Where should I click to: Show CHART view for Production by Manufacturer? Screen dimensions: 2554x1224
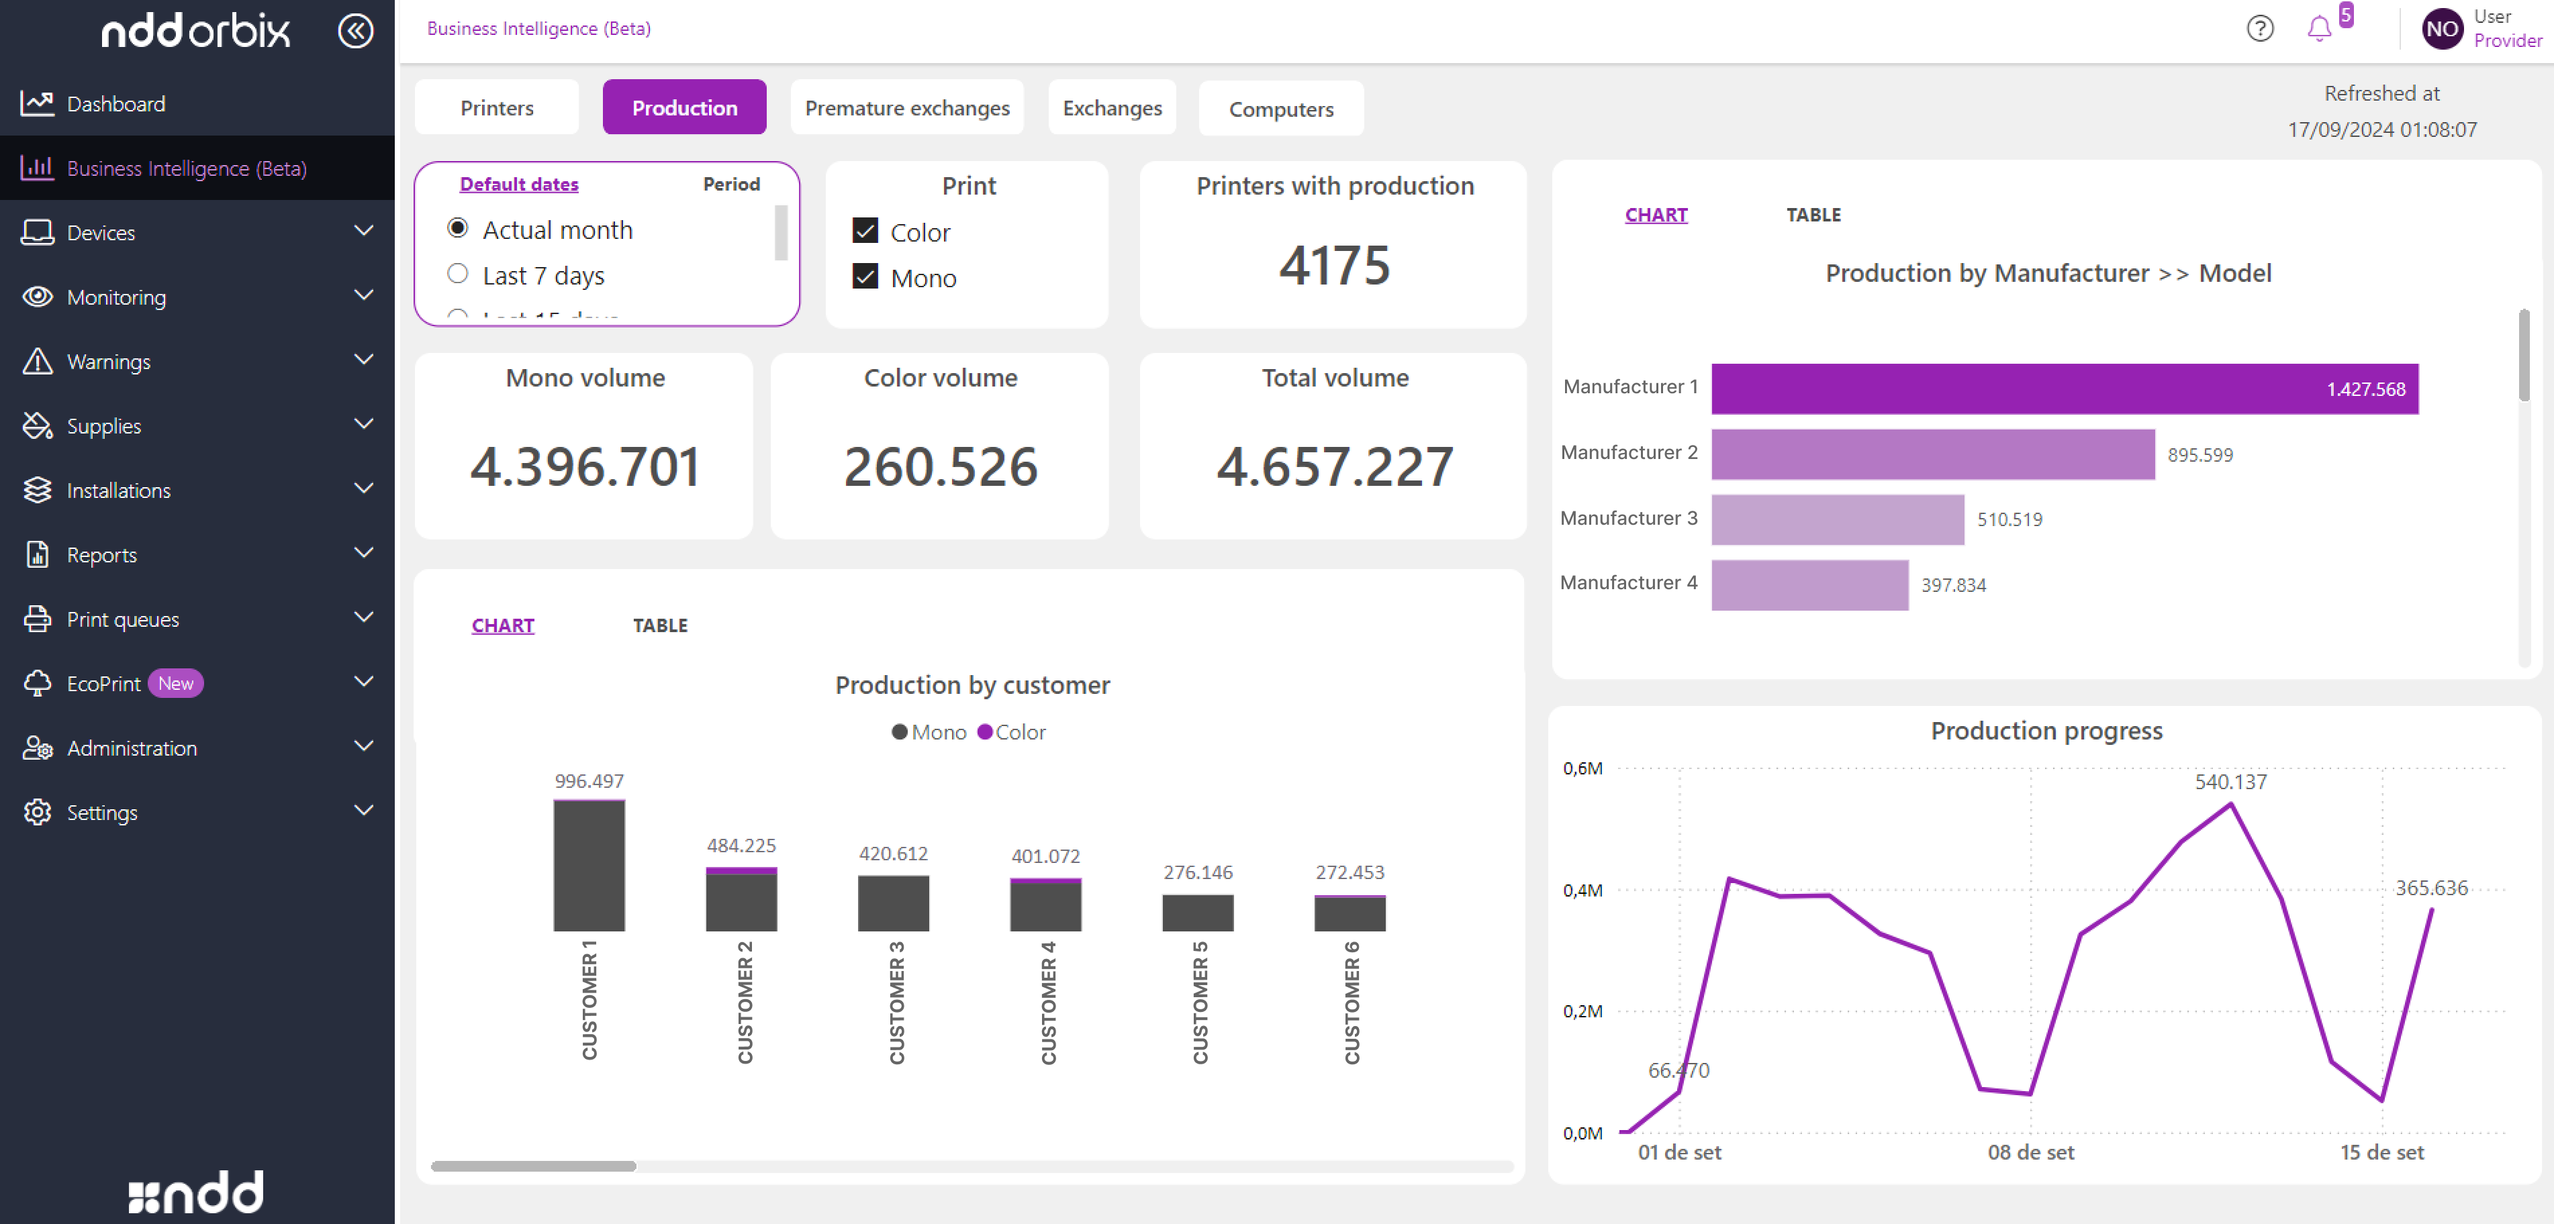pyautogui.click(x=1656, y=214)
